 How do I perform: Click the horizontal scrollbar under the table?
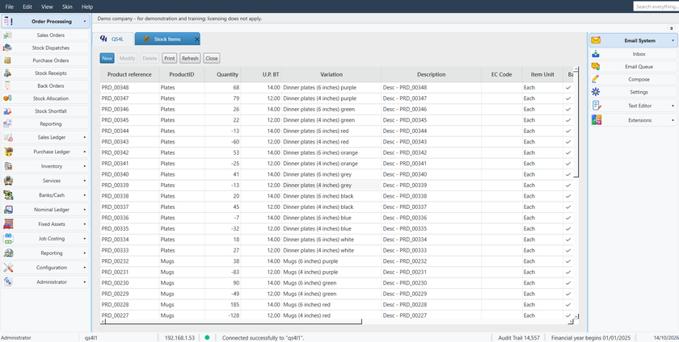(233, 322)
